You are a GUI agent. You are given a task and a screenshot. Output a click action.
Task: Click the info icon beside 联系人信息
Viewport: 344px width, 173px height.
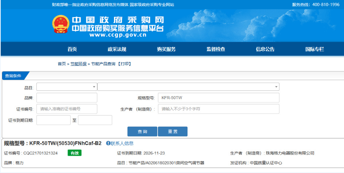[108, 143]
